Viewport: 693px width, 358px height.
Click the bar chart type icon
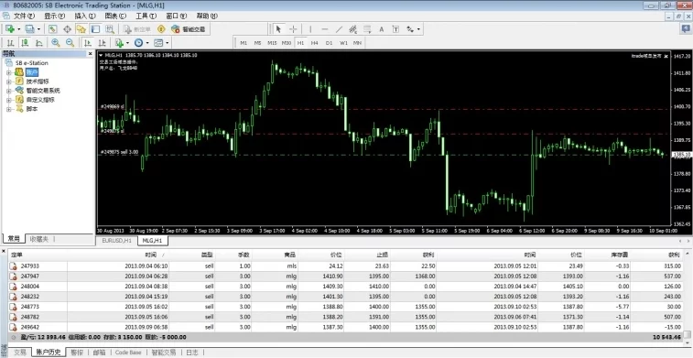point(11,43)
